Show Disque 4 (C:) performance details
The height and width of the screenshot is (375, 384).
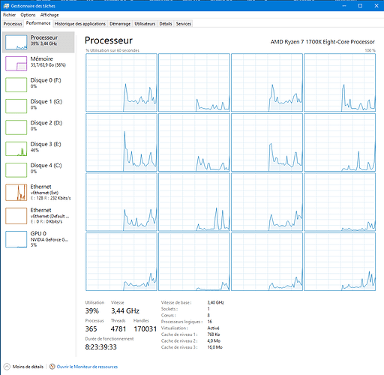point(38,170)
